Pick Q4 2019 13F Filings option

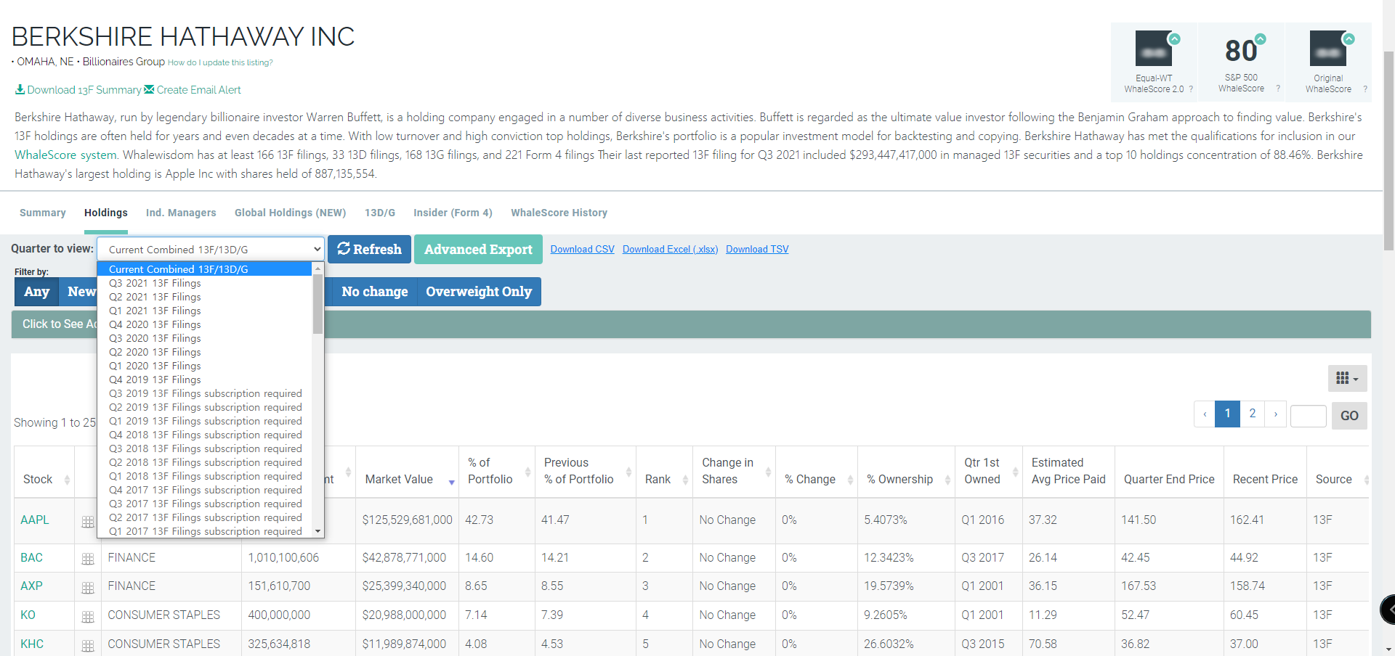tap(205, 380)
